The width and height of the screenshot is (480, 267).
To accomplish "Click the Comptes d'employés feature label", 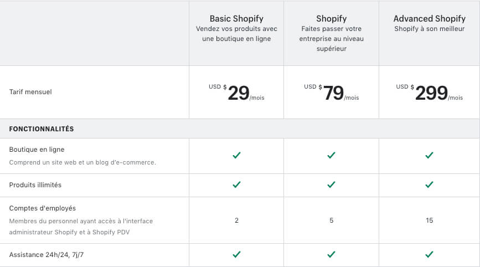I will tap(42, 208).
